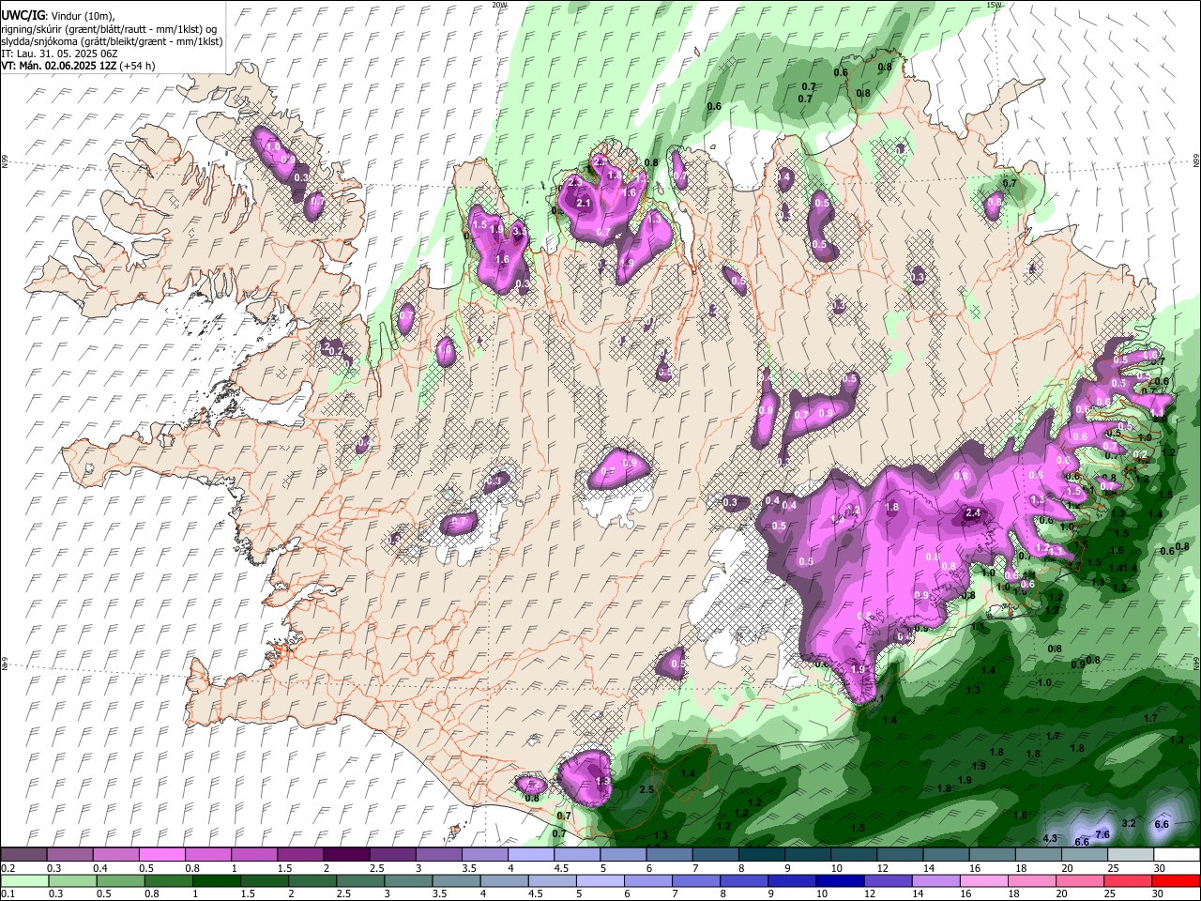Click the 'IT: Lau. 31. 05. 2025 06Z' line

pyautogui.click(x=59, y=53)
